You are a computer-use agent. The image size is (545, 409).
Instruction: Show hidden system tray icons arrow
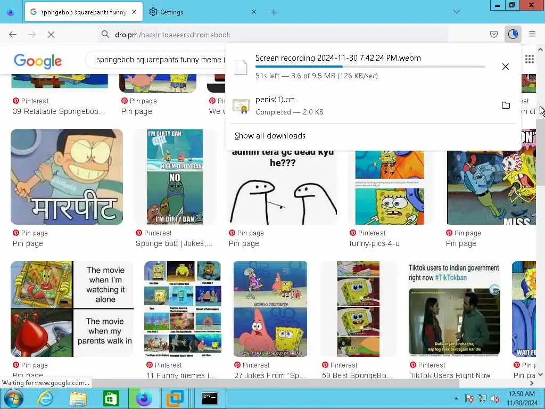(x=456, y=398)
